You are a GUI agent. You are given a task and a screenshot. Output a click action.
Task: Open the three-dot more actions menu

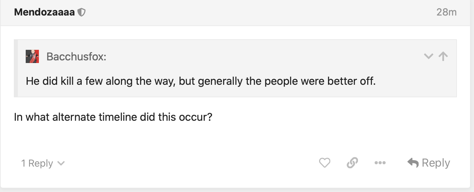(x=380, y=163)
